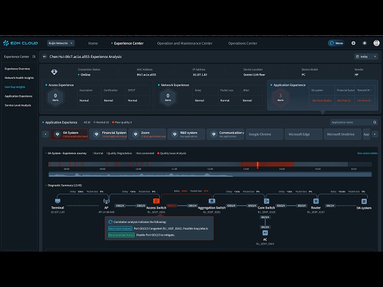Filter applications by Normal 10
This screenshot has width=383, height=287.
101,122
